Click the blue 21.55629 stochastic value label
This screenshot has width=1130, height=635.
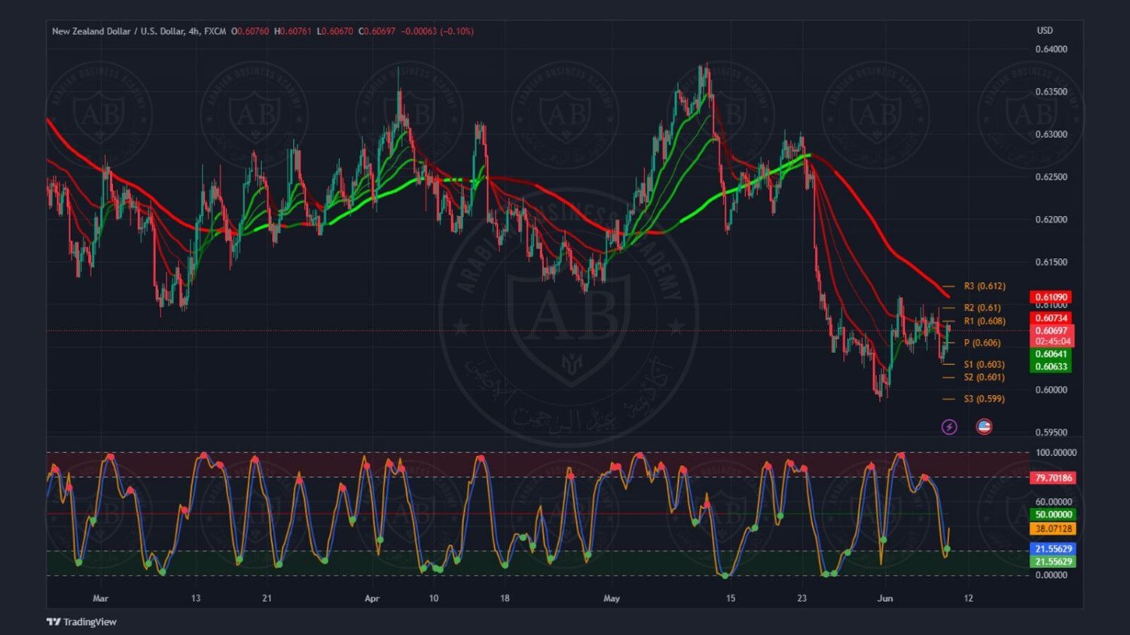pos(1052,549)
